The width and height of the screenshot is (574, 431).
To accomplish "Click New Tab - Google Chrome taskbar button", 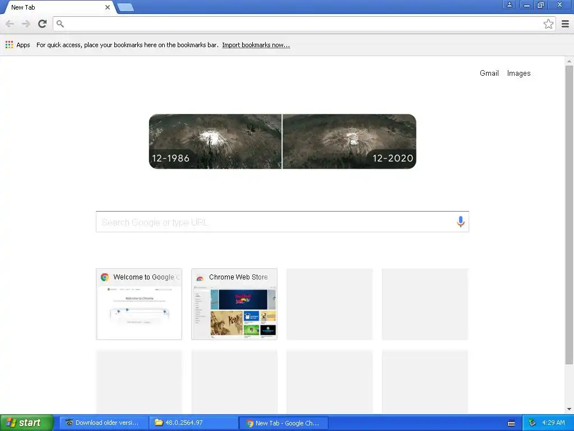I will click(x=284, y=423).
